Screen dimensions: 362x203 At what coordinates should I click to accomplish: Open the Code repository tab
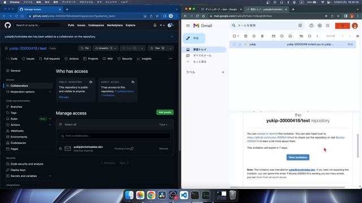(12, 59)
